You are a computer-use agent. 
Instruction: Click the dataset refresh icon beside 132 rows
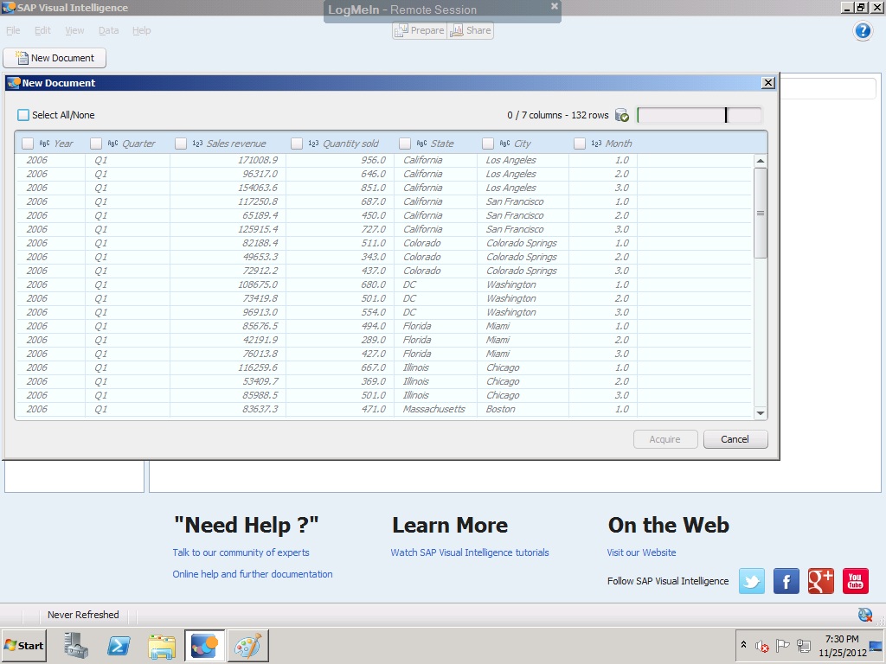coord(621,115)
